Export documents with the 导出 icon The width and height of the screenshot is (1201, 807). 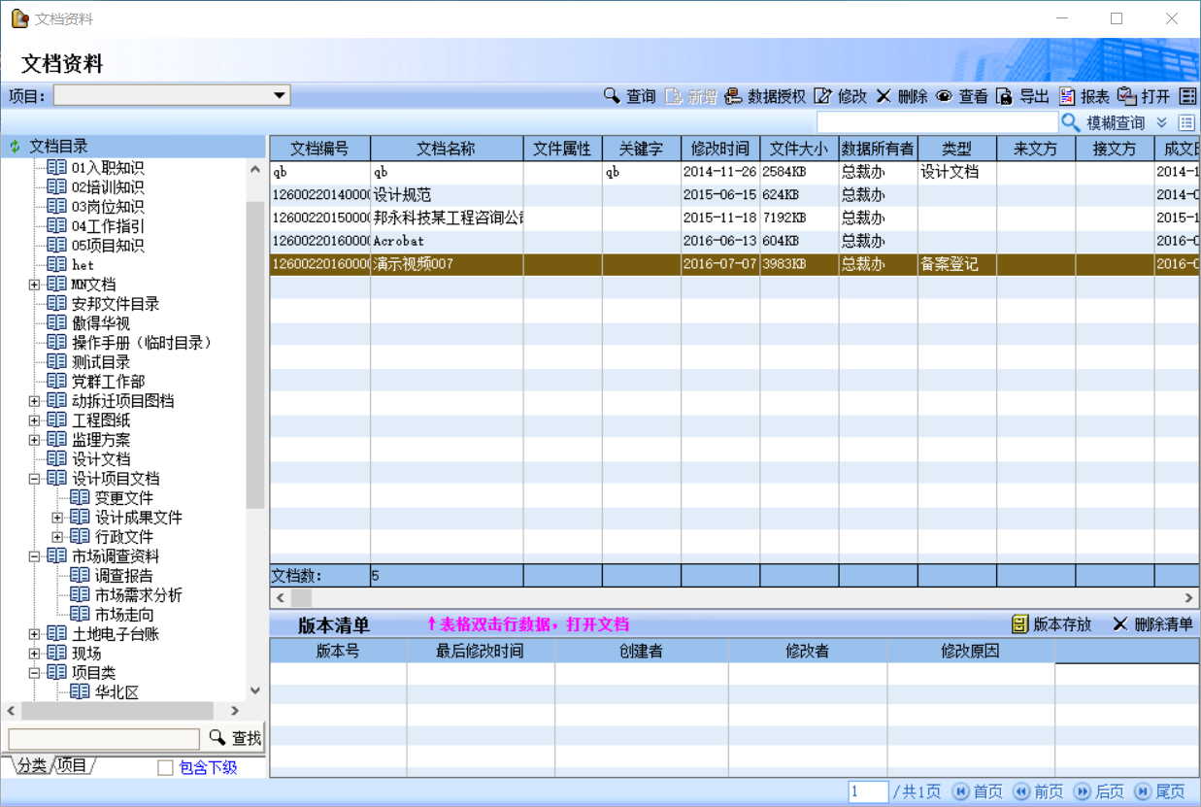(x=1004, y=96)
